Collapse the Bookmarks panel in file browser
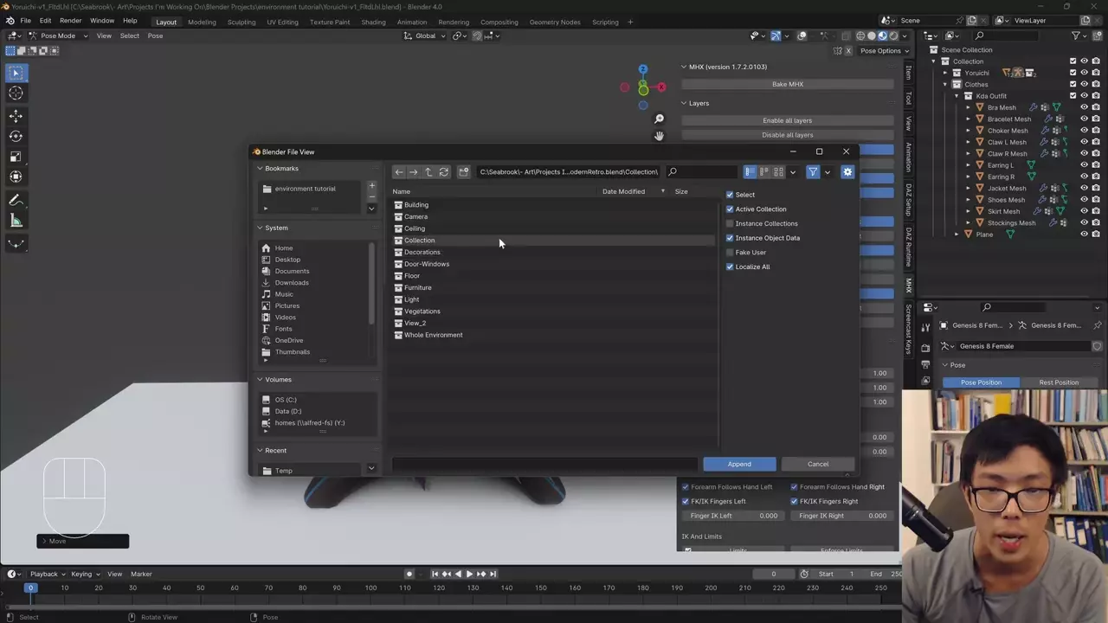 click(x=261, y=169)
